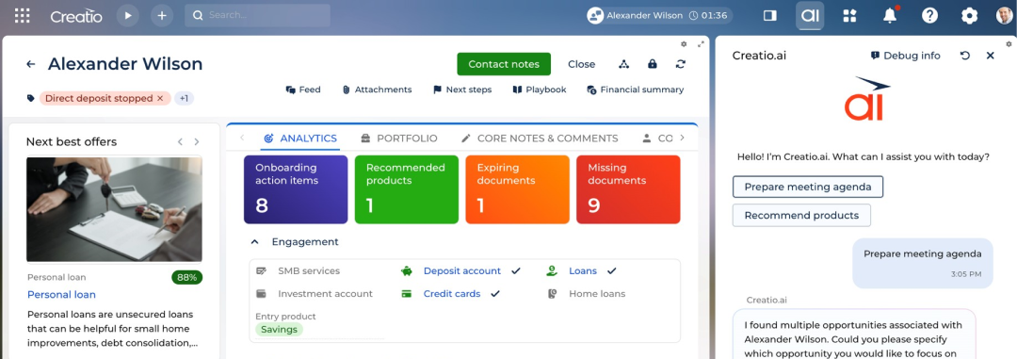Click the 88% match badge
This screenshot has height=359, width=1017.
[186, 278]
